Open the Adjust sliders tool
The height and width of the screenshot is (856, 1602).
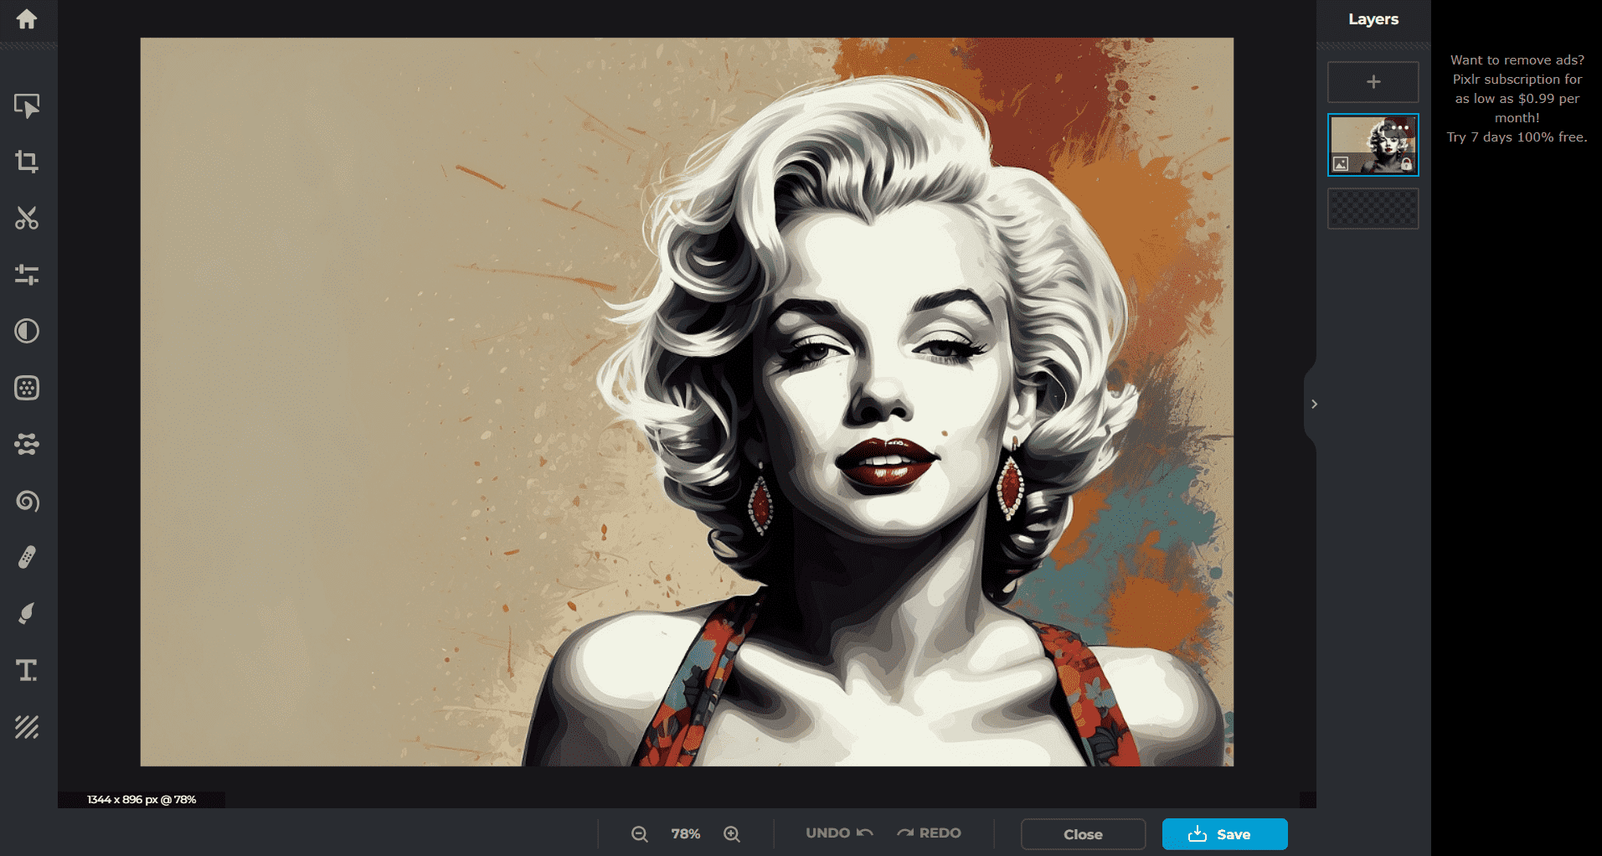27,275
